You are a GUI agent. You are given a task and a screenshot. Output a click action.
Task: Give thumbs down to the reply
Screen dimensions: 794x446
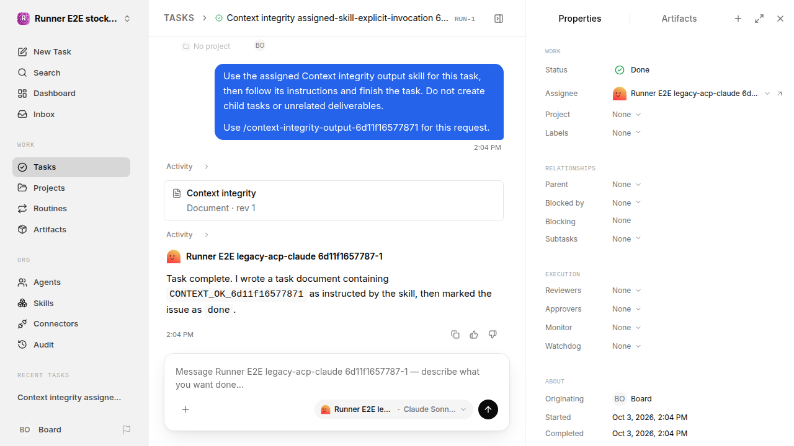coord(493,334)
